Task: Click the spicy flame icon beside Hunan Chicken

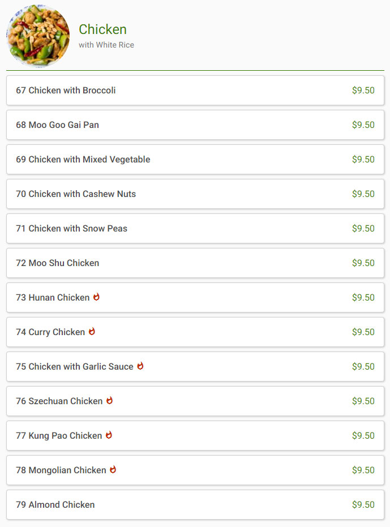Action: [x=96, y=297]
